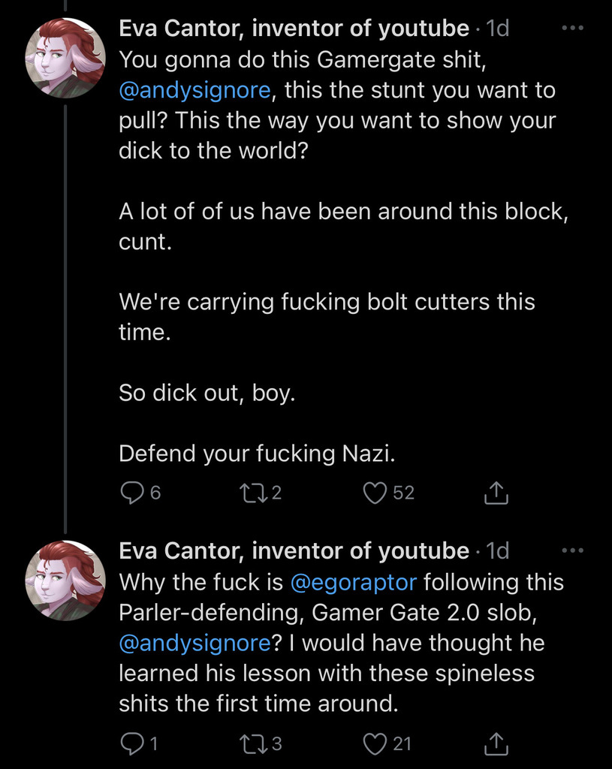Reply to the tweet with 6 replies
The height and width of the screenshot is (769, 612).
(132, 493)
